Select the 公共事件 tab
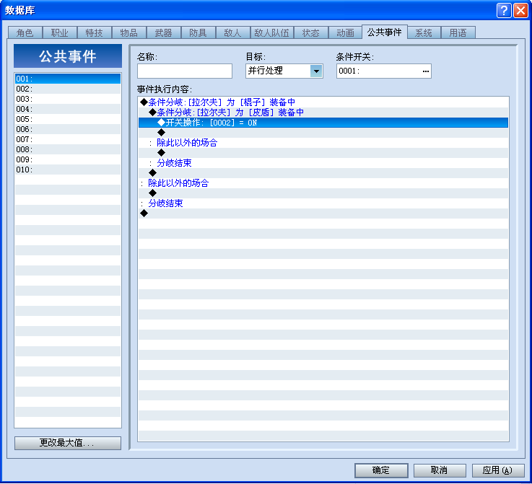 385,32
